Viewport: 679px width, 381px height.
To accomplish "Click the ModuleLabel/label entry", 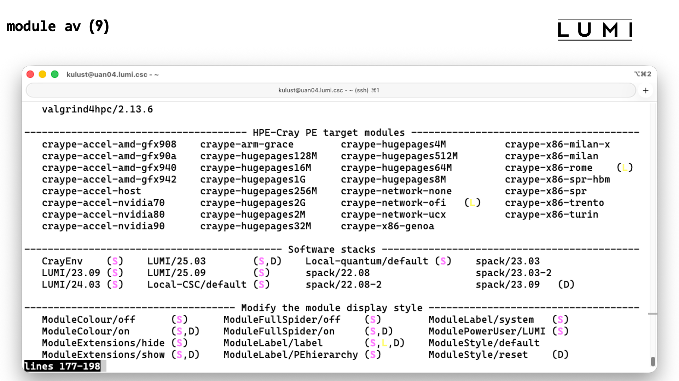I will pyautogui.click(x=273, y=343).
